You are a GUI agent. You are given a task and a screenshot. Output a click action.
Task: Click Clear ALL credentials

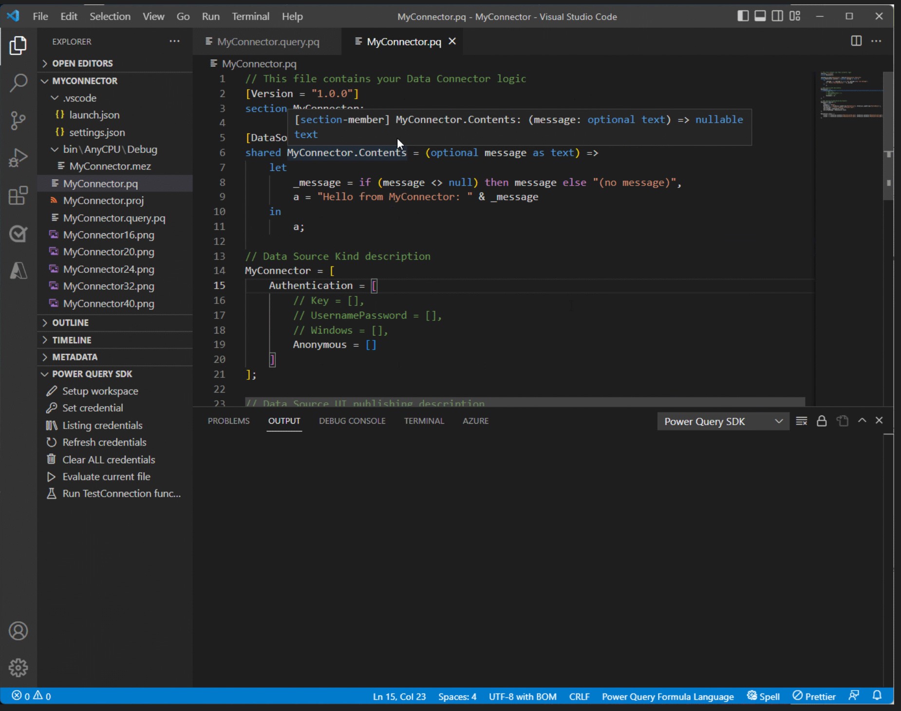pyautogui.click(x=108, y=459)
